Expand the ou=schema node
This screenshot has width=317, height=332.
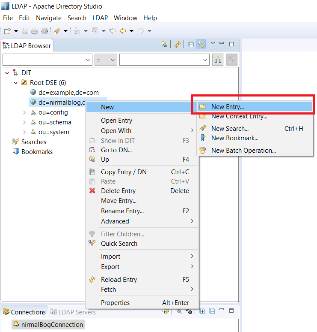(x=24, y=122)
